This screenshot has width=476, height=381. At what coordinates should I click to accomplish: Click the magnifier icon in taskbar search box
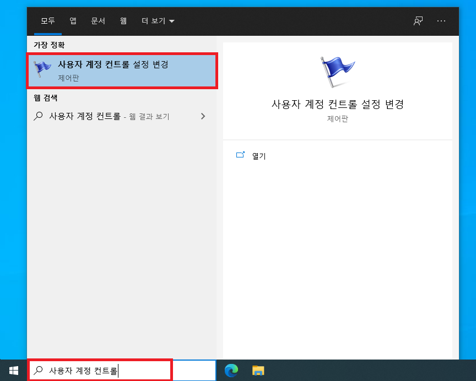point(38,371)
